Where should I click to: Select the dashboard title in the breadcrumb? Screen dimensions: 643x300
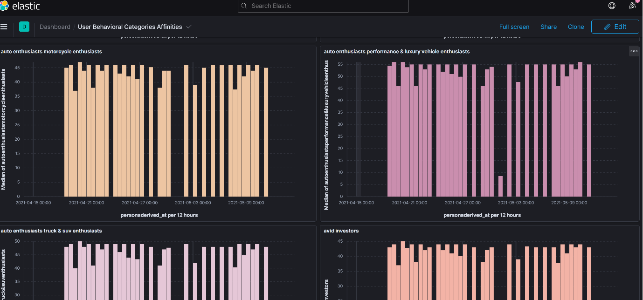[129, 27]
